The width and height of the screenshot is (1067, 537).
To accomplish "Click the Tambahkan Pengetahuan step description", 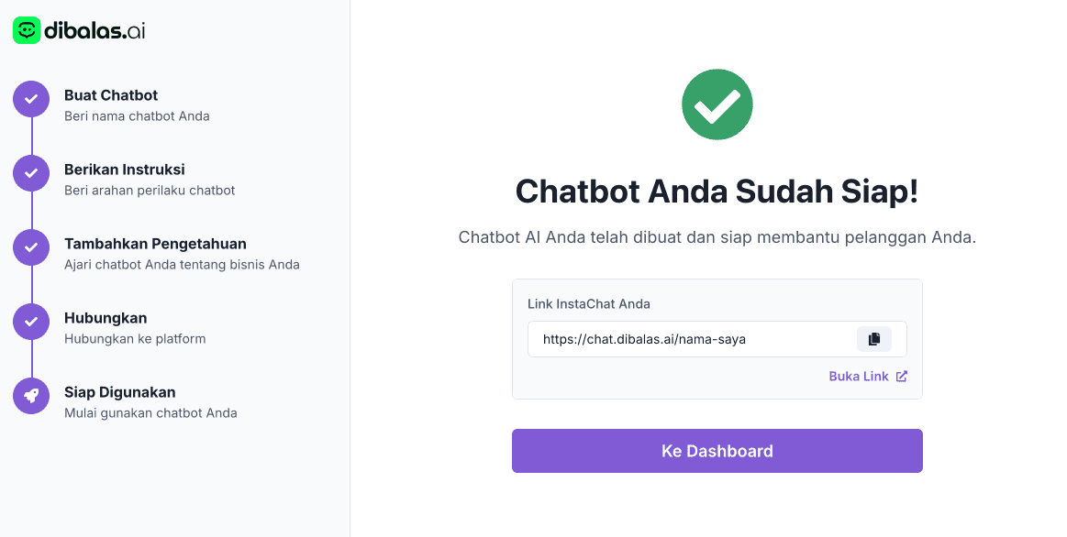I will [183, 263].
